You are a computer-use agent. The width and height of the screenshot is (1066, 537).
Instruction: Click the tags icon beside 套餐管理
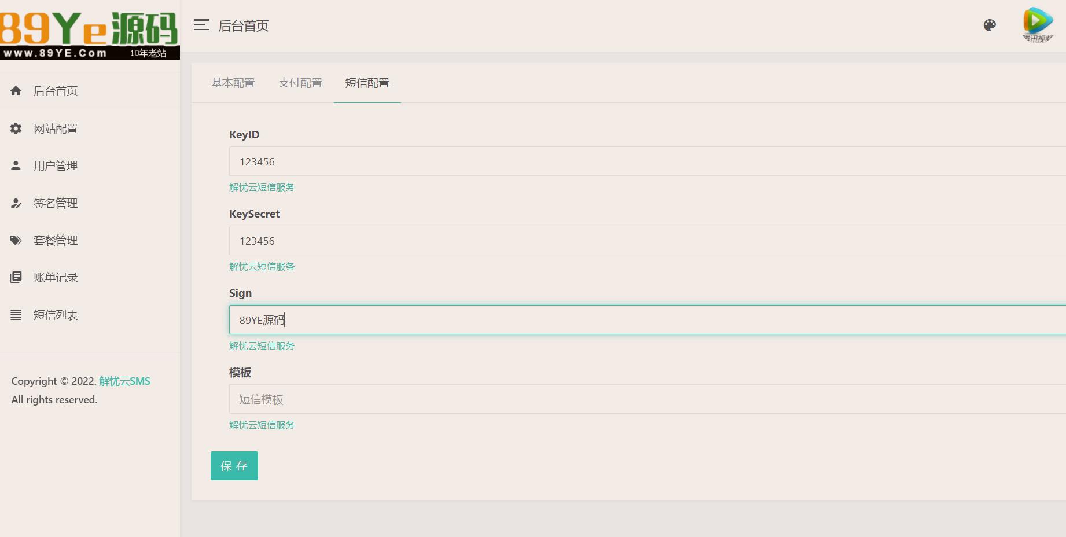point(16,240)
